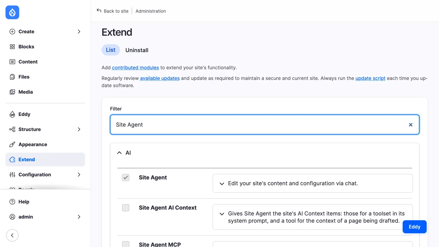439x247 pixels.
Task: Open the available updates link
Action: [160, 78]
